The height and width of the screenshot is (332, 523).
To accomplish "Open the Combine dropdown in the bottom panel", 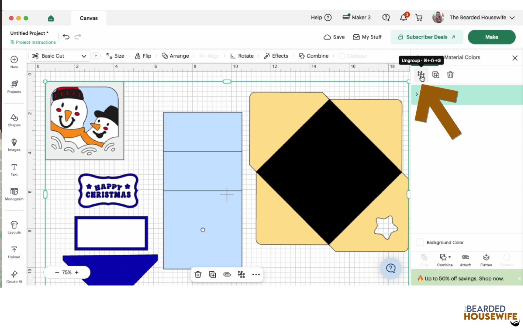I will point(445,260).
